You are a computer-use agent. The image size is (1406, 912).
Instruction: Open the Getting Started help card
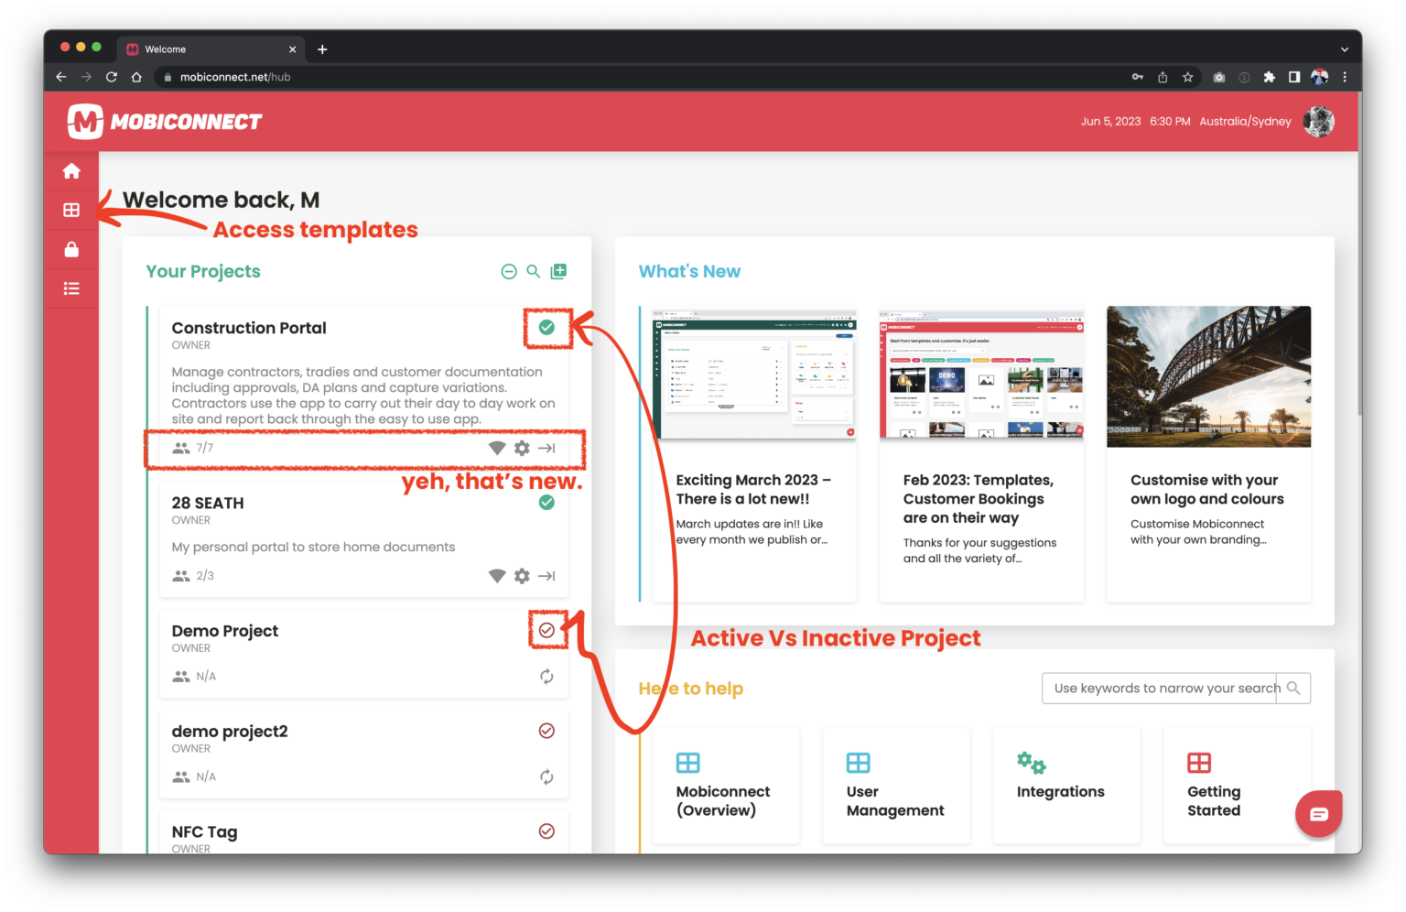[1236, 786]
